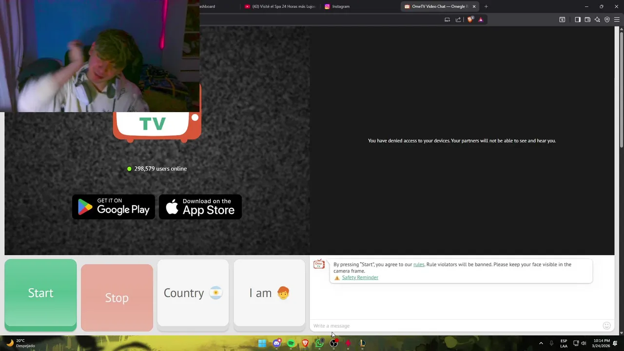Image resolution: width=624 pixels, height=351 pixels.
Task: Open Windows Start menu
Action: point(262,343)
